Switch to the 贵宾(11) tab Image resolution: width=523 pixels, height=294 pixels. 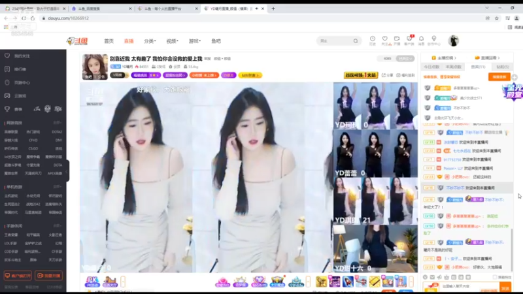[x=478, y=67]
